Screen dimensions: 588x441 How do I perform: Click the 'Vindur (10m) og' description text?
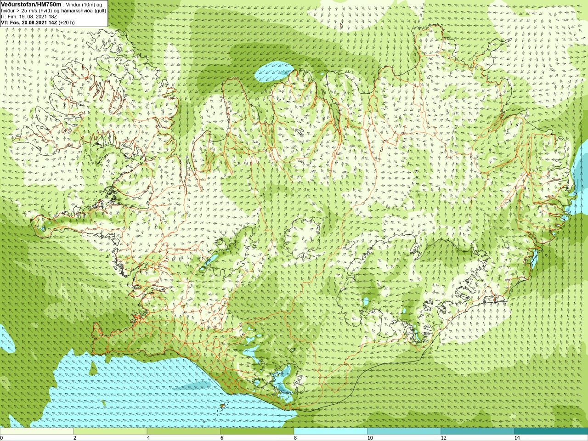click(x=85, y=4)
